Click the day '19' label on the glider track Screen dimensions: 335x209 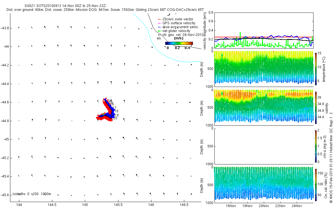coord(117,115)
